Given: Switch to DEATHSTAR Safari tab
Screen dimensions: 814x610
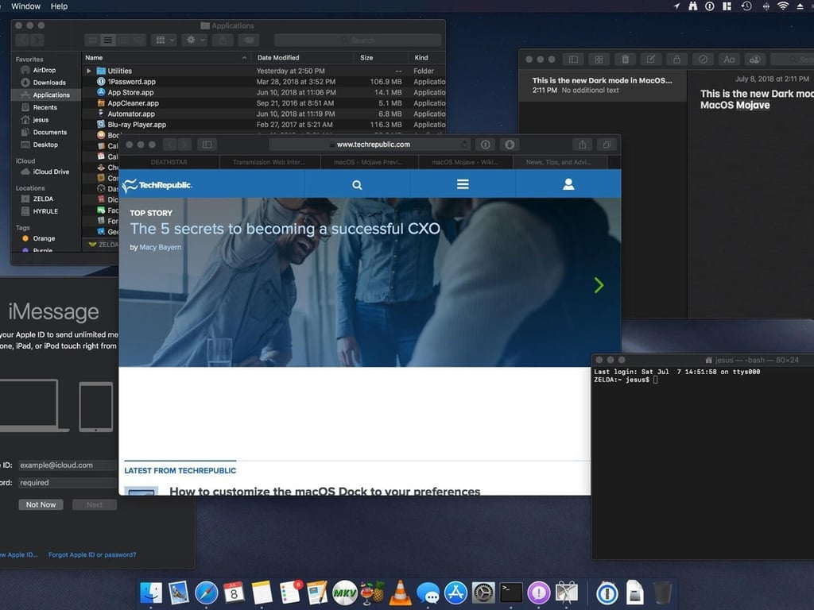Looking at the screenshot, I should tap(169, 162).
